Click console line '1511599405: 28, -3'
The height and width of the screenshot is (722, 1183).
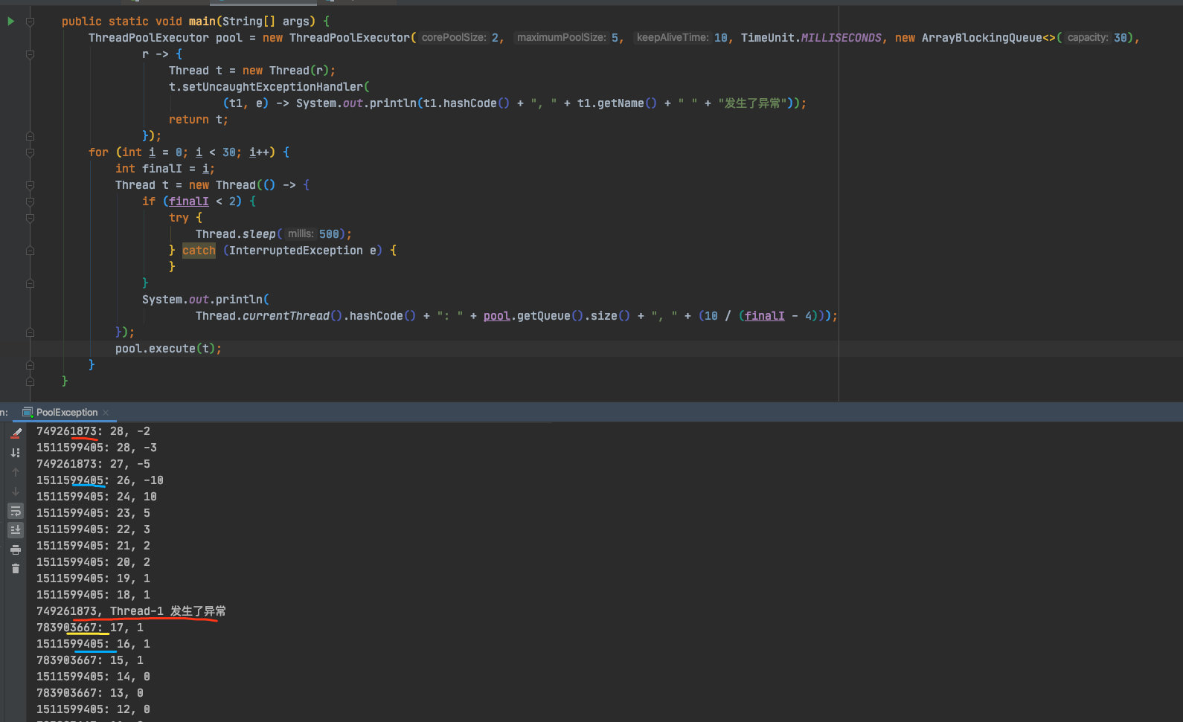97,448
